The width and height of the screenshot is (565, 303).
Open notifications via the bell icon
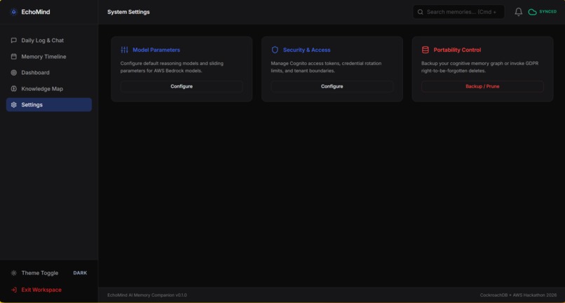tap(518, 12)
